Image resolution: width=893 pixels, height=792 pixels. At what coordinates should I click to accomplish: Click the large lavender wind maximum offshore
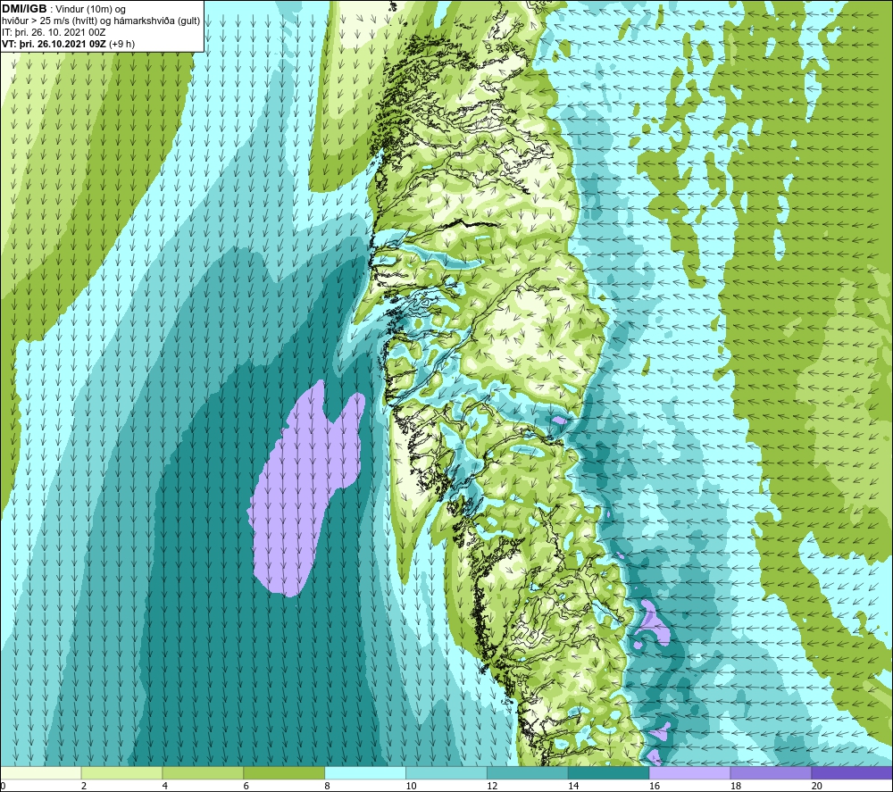[x=302, y=489]
